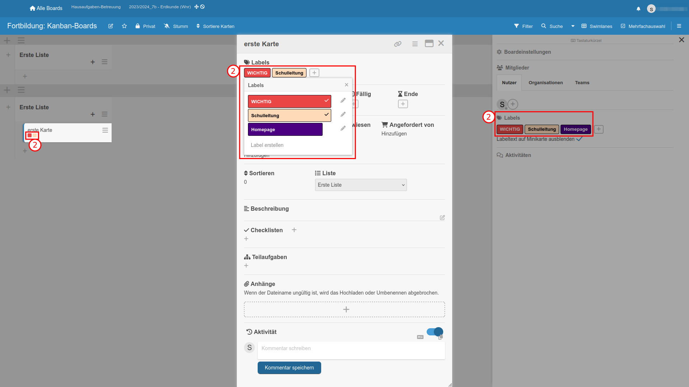Select the purple Homepage label swatch
The width and height of the screenshot is (689, 387).
pos(285,129)
